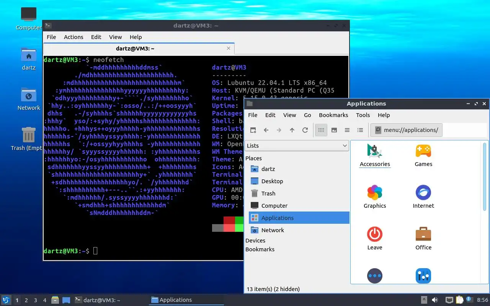Open terminal Help menu
The height and width of the screenshot is (306, 490).
coord(136,37)
